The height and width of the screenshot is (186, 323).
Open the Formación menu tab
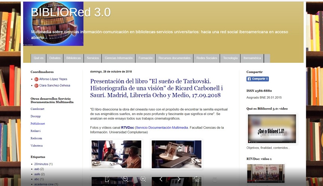[x=145, y=58]
